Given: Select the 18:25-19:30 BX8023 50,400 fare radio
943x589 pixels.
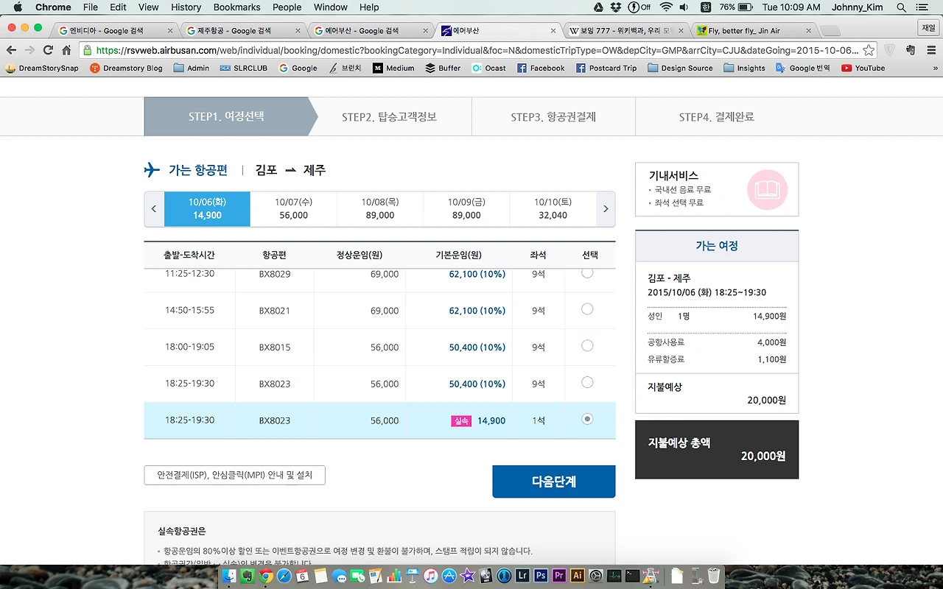Looking at the screenshot, I should pyautogui.click(x=587, y=383).
